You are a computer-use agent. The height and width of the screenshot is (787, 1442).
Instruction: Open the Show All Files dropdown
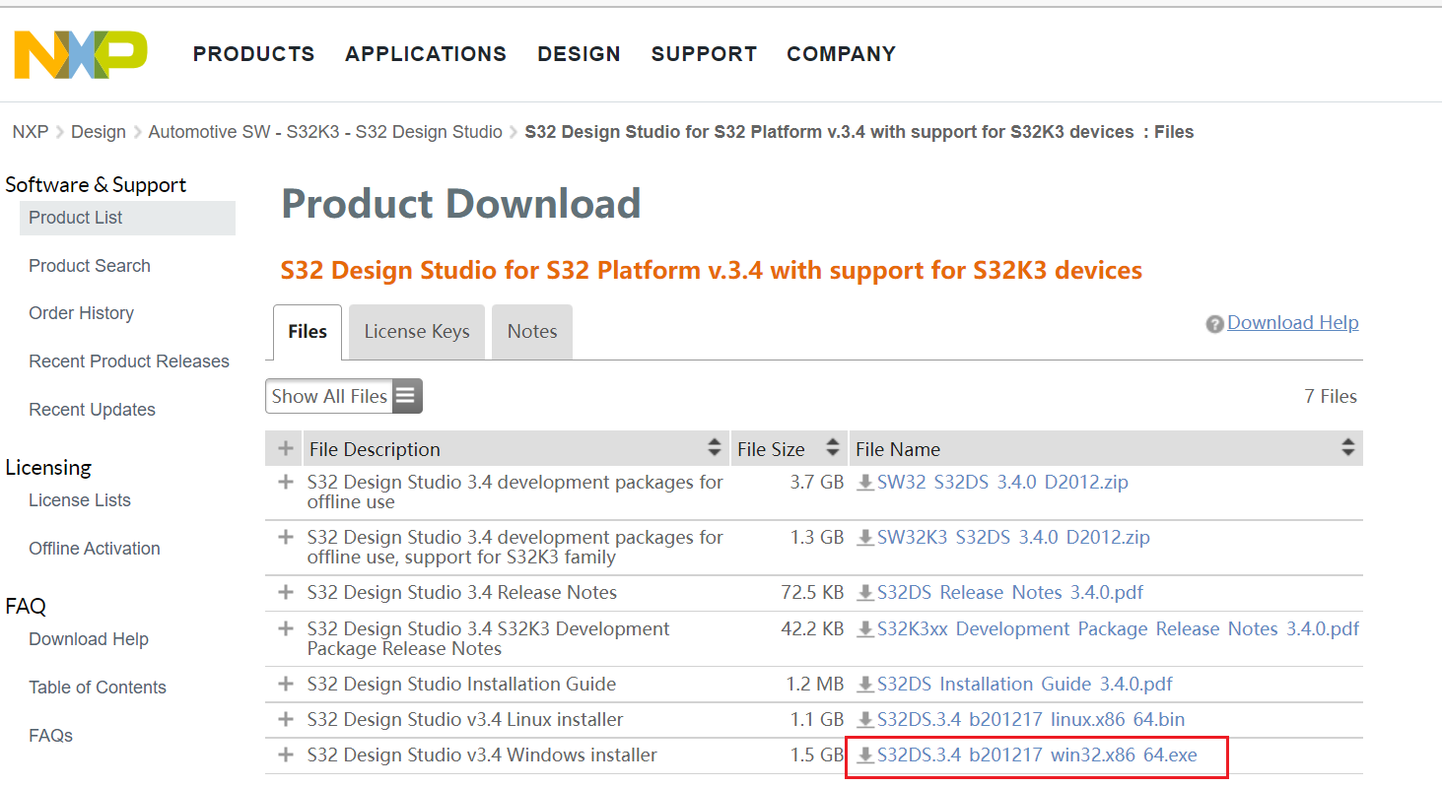(344, 396)
